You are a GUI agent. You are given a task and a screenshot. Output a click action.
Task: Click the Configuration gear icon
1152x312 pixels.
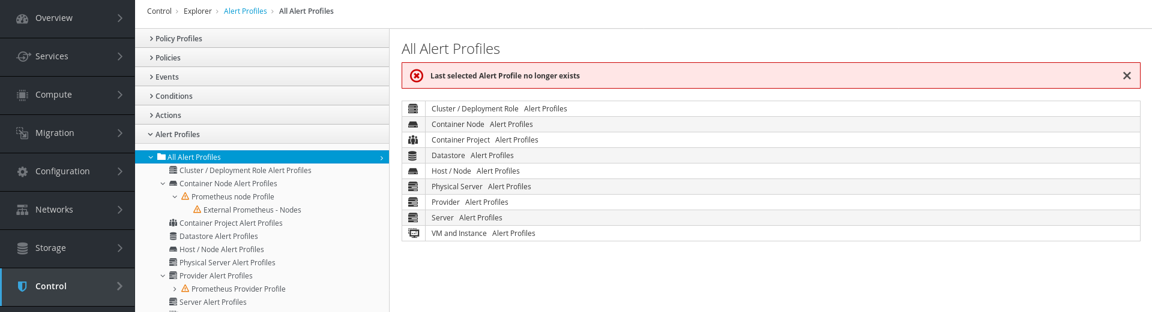22,171
